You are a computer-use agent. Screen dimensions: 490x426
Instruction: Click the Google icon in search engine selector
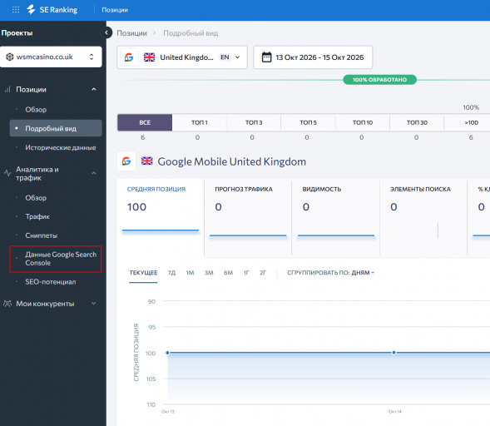coord(129,57)
